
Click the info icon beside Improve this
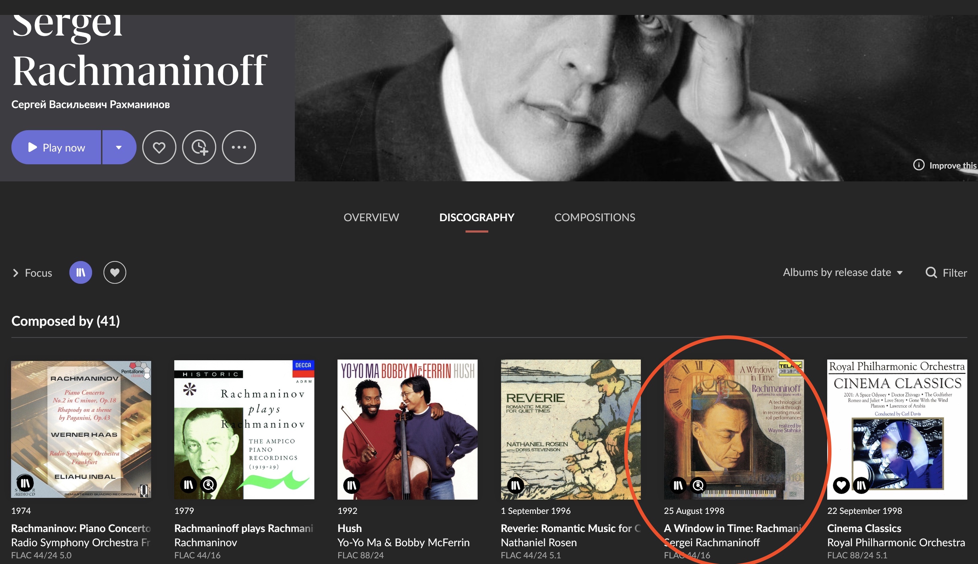pyautogui.click(x=919, y=165)
